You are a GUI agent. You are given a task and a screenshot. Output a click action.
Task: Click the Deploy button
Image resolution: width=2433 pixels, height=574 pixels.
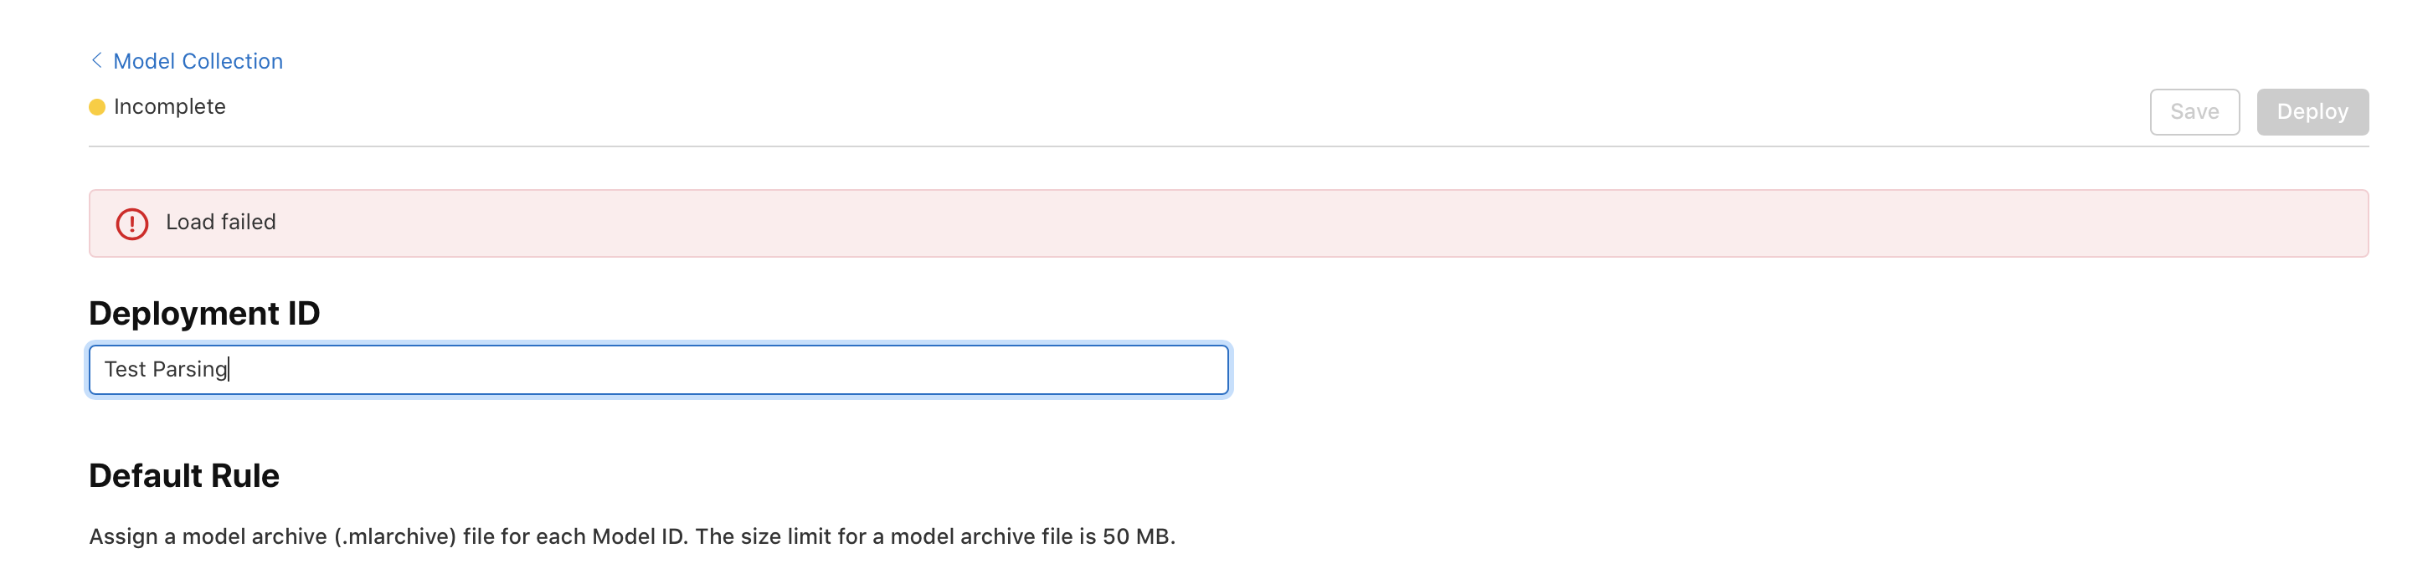[2312, 111]
